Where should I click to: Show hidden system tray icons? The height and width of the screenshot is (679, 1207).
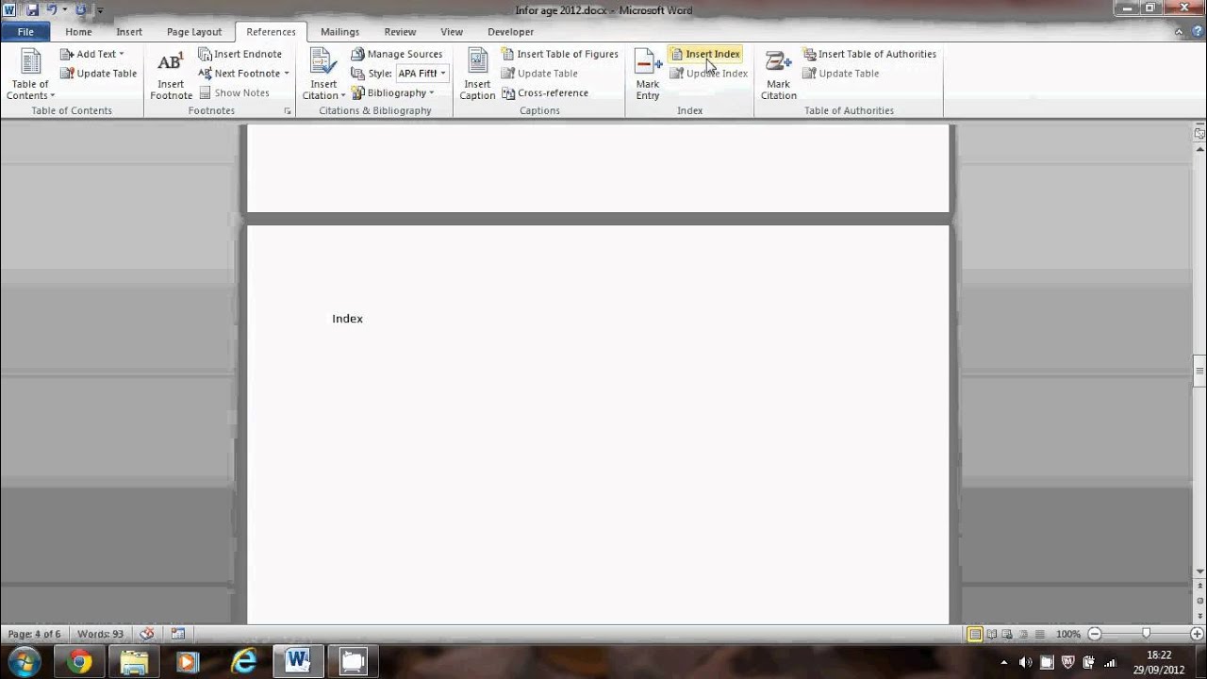coord(1004,662)
